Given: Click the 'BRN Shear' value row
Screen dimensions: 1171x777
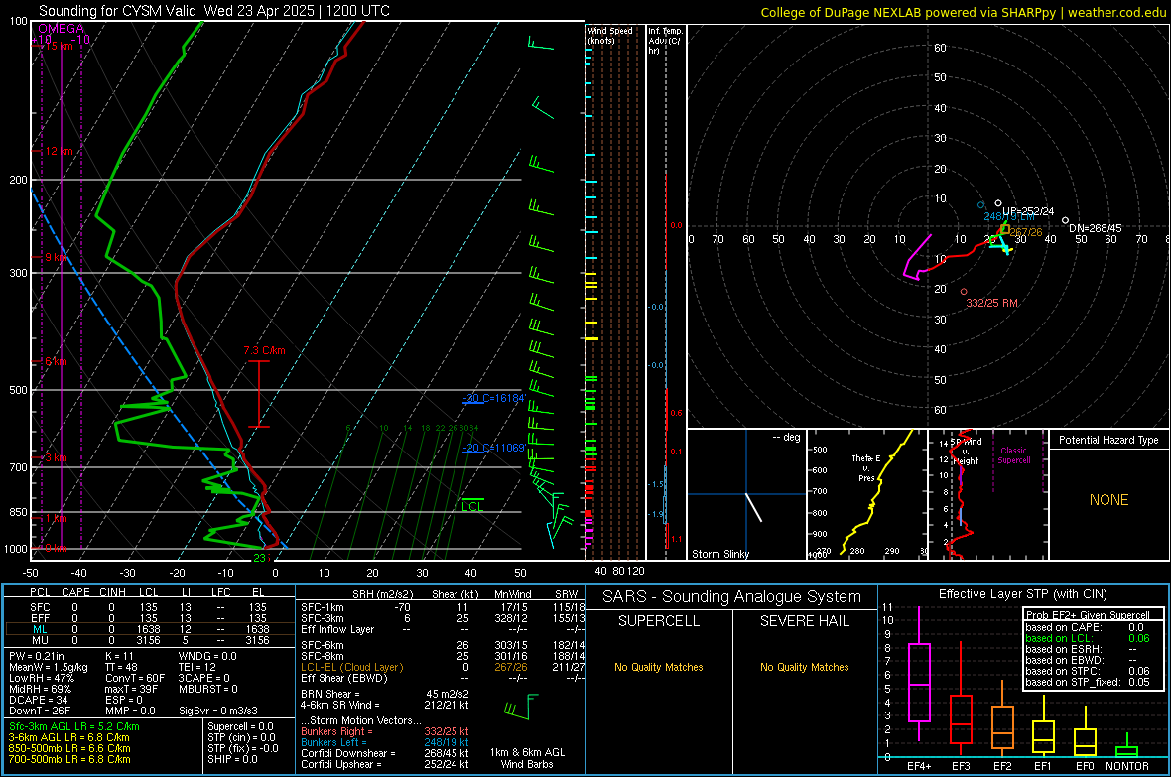Looking at the screenshot, I should [x=385, y=694].
